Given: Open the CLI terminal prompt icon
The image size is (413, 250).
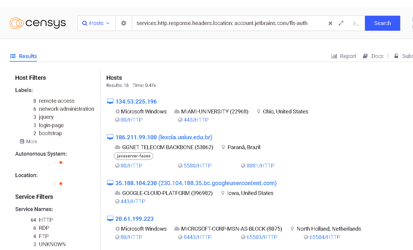Looking at the screenshot, I should tap(356, 23).
